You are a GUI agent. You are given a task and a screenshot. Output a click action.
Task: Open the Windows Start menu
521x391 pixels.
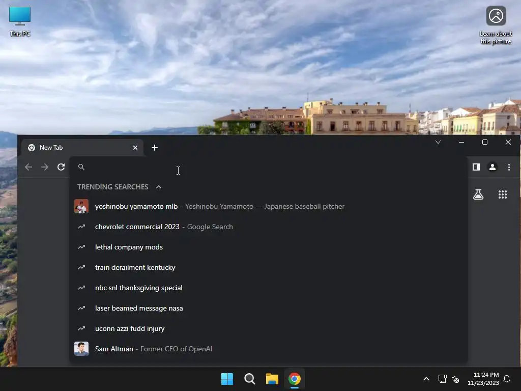tap(227, 379)
